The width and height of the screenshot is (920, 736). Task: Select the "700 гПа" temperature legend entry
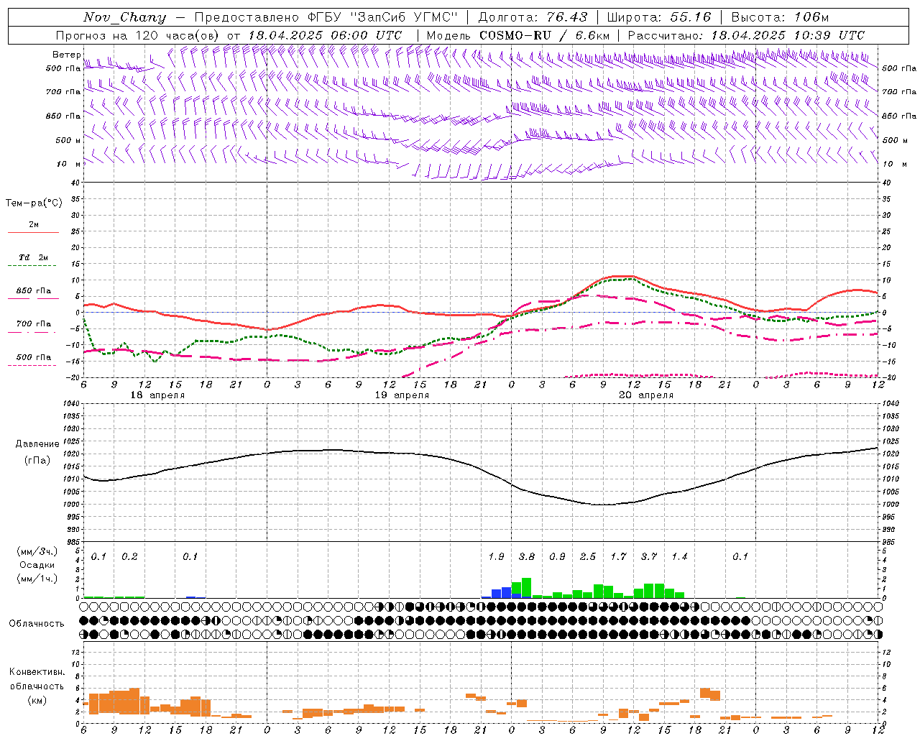tap(34, 324)
